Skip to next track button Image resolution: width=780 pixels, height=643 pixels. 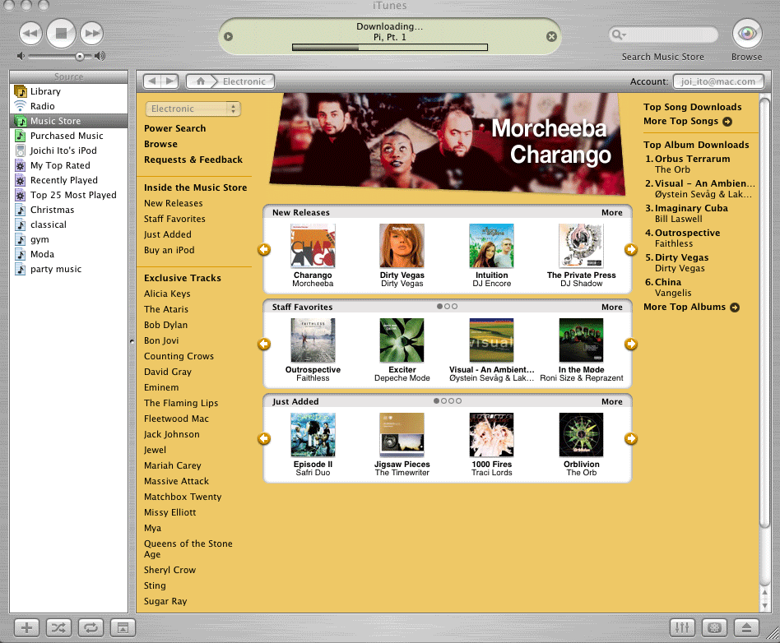click(x=91, y=34)
